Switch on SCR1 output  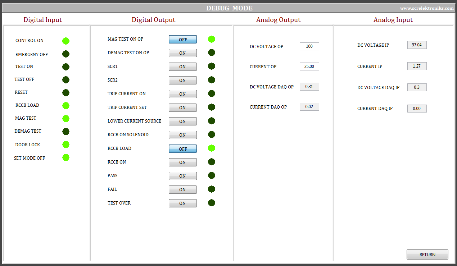(x=183, y=67)
